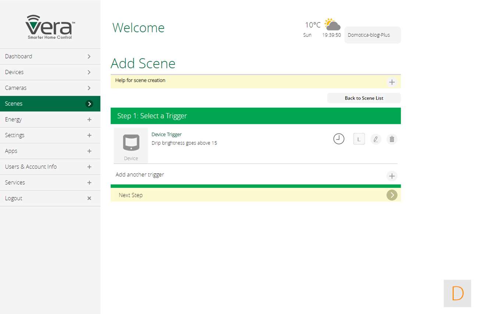Edit the Device Trigger with pencil icon
This screenshot has width=478, height=314.
(375, 139)
